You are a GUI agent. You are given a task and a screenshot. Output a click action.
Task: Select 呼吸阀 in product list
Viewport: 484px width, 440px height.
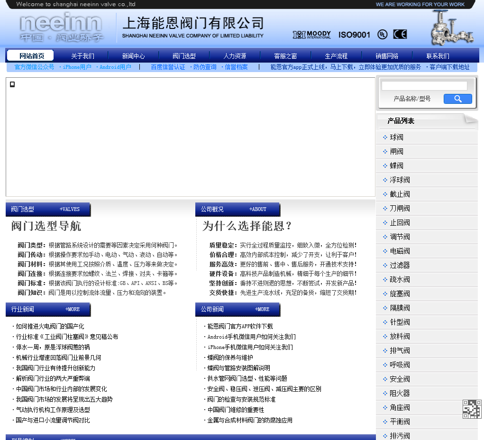(400, 364)
